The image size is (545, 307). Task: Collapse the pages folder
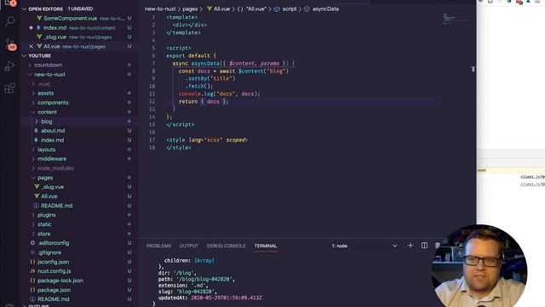tap(45, 177)
